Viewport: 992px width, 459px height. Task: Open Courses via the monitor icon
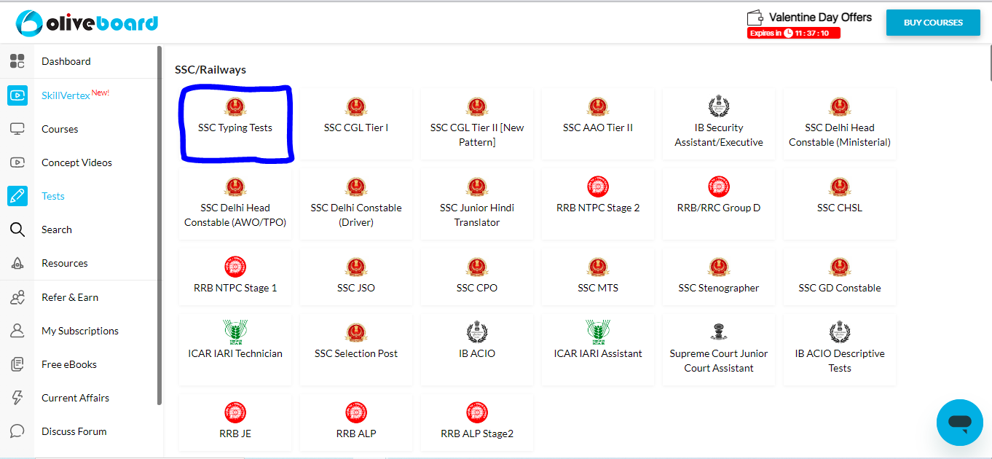(17, 129)
